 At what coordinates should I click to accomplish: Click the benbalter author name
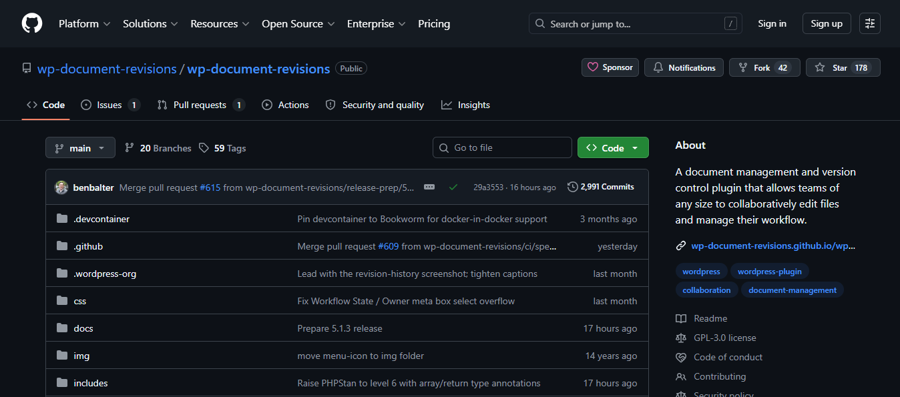click(93, 187)
